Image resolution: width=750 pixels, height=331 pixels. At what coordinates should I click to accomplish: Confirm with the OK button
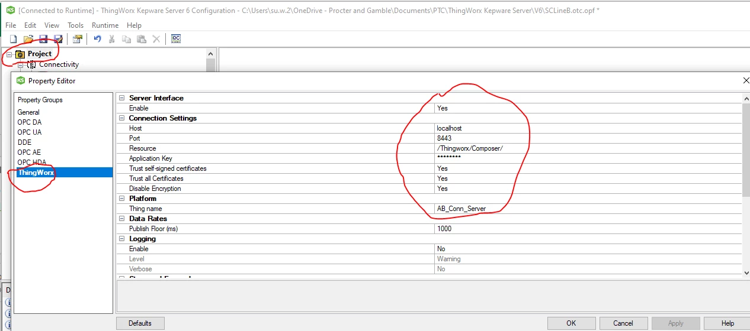(571, 323)
